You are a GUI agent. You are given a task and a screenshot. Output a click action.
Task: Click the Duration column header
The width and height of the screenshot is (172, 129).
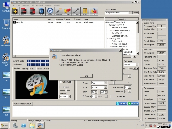pyautogui.click(x=60, y=19)
